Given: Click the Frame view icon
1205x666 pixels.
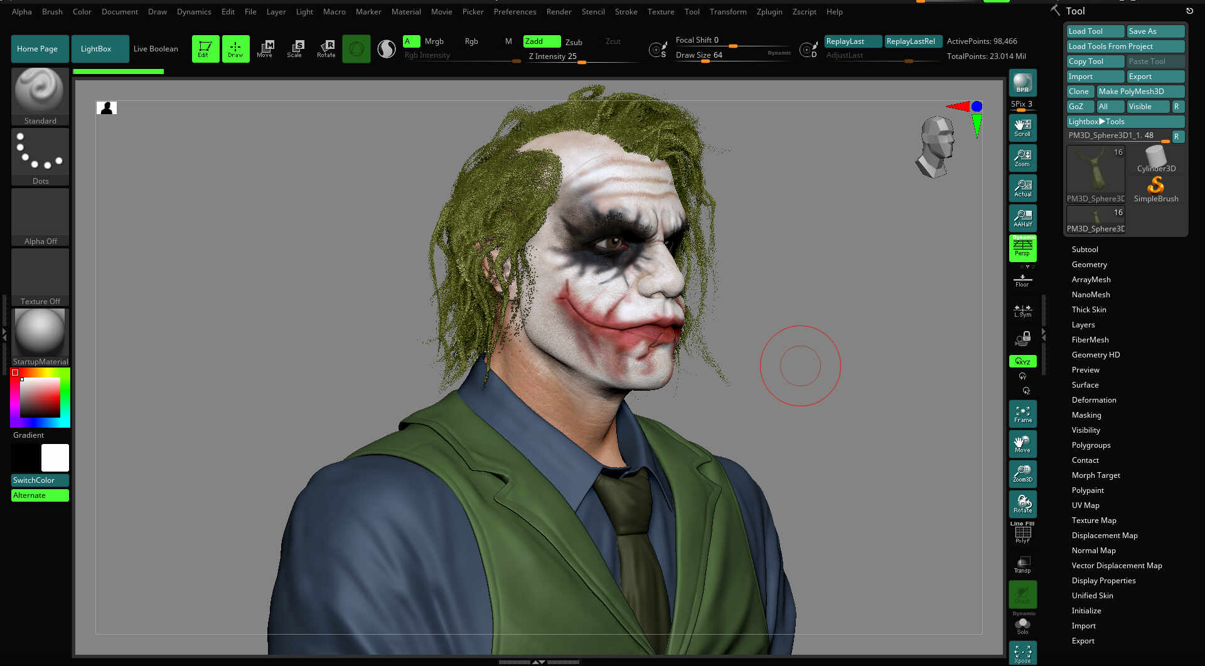Looking at the screenshot, I should (x=1022, y=414).
